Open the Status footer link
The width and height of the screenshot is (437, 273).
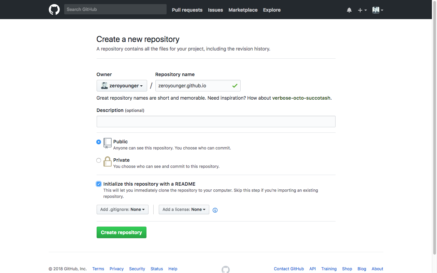(157, 269)
